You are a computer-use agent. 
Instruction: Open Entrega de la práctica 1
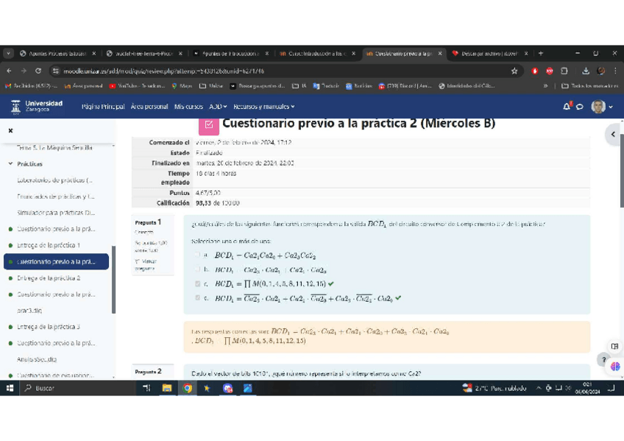pos(49,245)
